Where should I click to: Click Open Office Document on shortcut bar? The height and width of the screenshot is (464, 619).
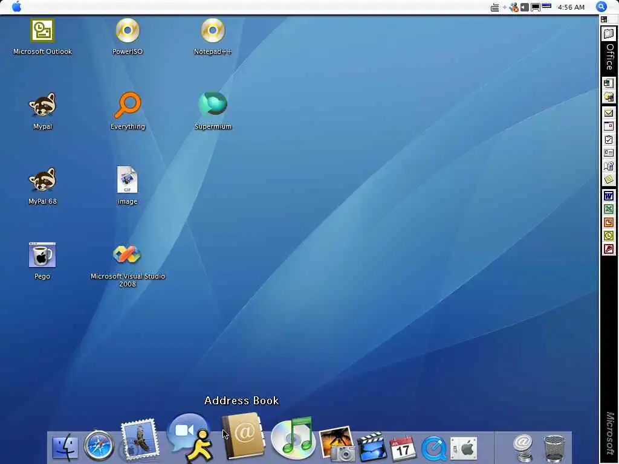point(608,97)
